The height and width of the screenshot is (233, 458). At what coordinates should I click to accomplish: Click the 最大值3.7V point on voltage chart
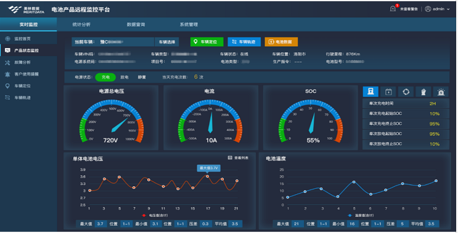click(207, 176)
